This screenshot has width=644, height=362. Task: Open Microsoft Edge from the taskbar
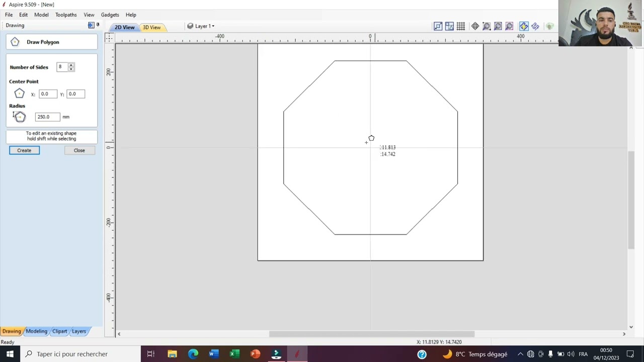click(193, 354)
